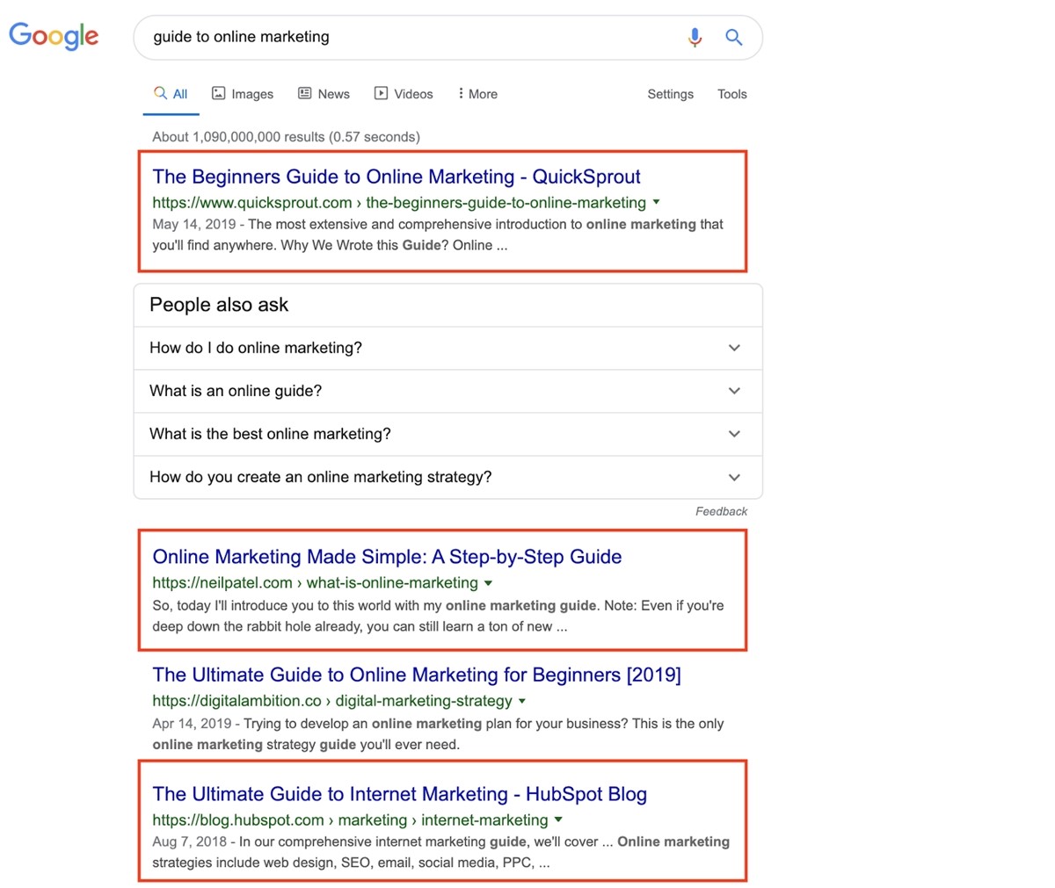This screenshot has width=1055, height=888.
Task: Open dropdown arrow next to neilpatel URL
Action: [489, 582]
